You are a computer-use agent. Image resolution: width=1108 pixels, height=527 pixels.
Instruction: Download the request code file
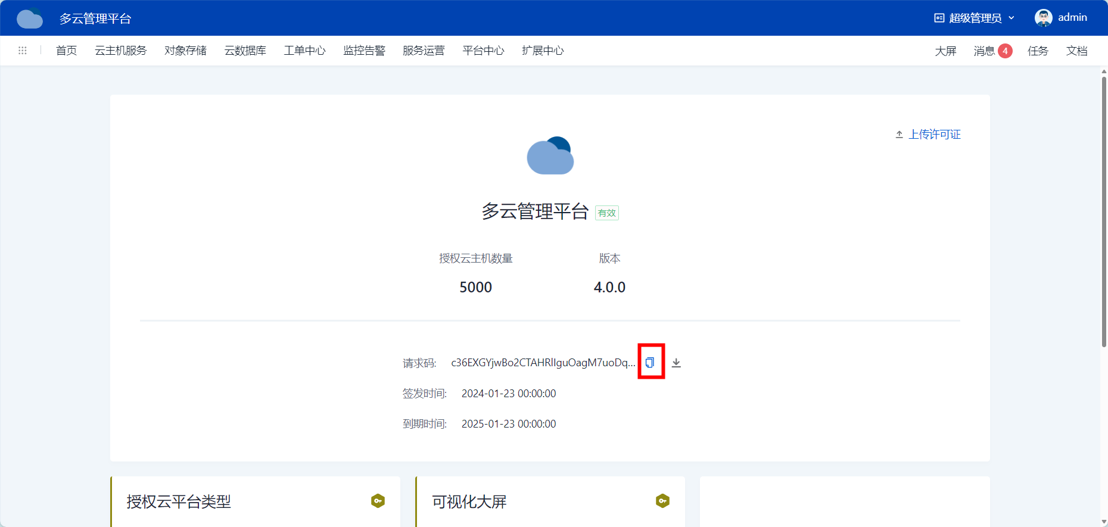(676, 363)
